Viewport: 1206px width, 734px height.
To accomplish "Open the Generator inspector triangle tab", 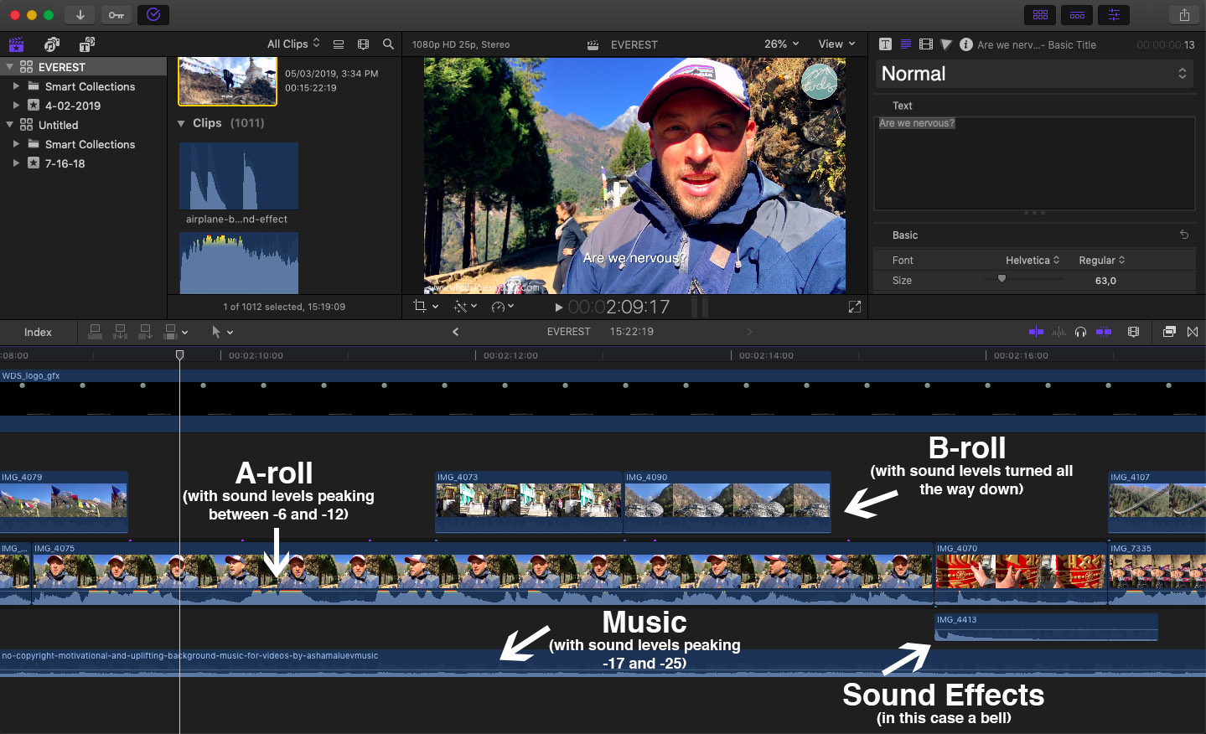I will click(x=946, y=44).
